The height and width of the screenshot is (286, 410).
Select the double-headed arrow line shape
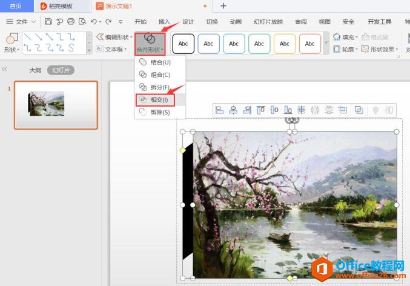50,37
